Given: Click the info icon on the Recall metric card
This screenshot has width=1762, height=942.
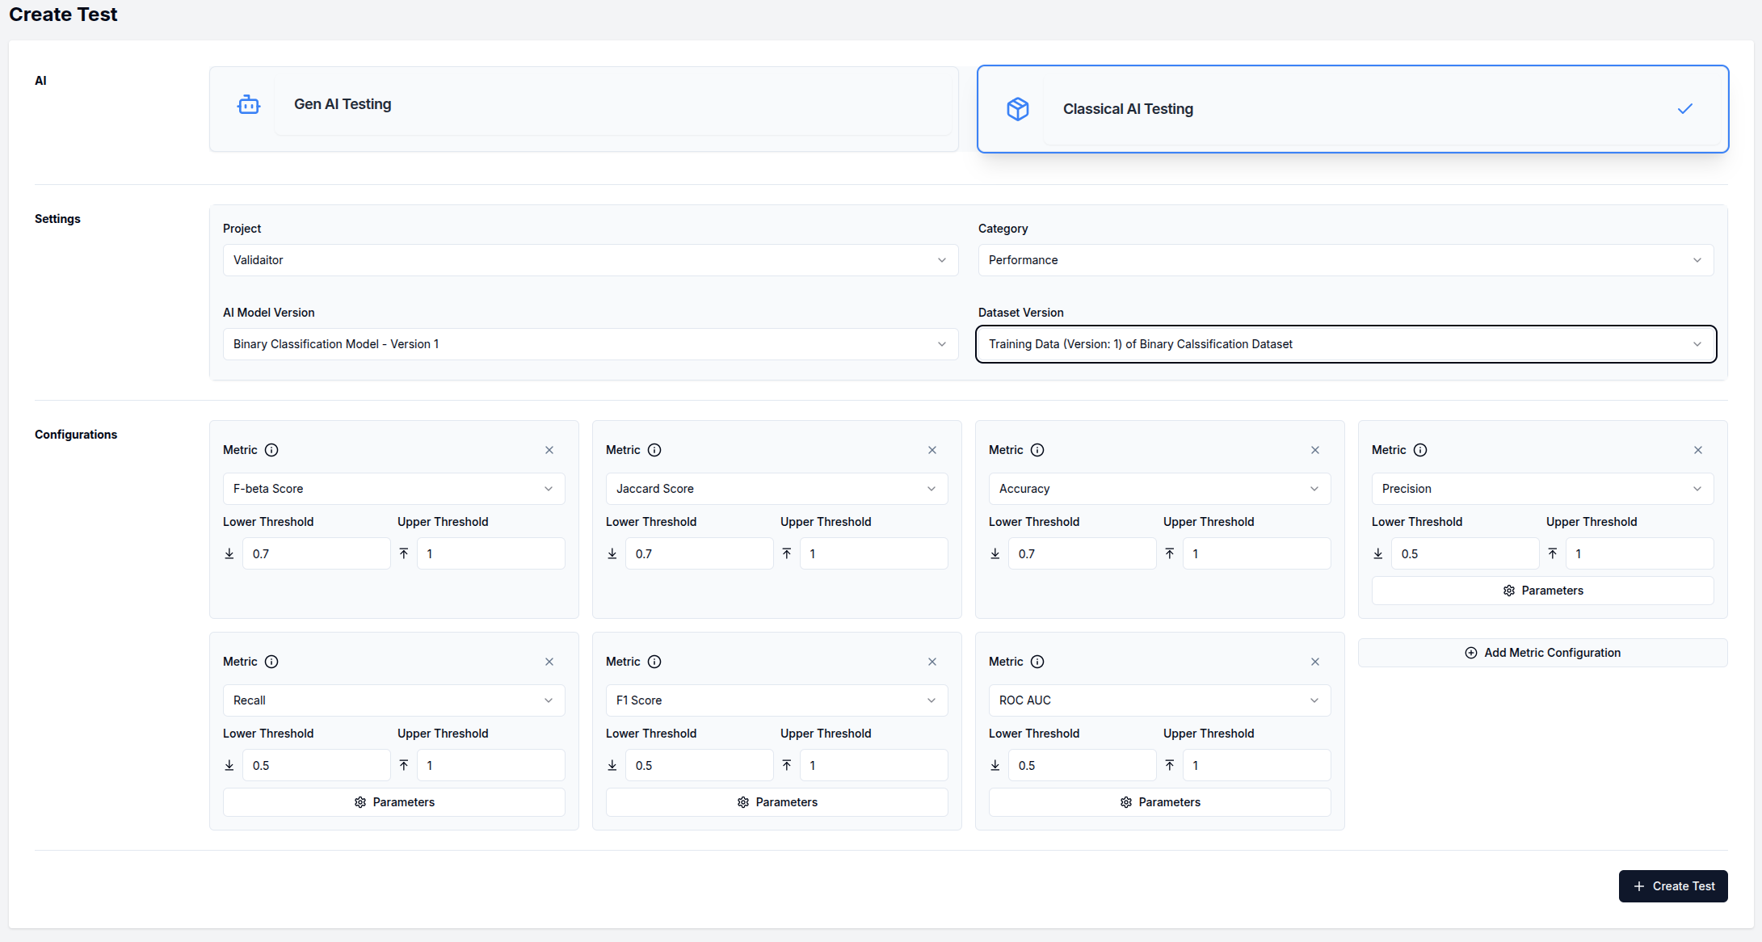Looking at the screenshot, I should coord(271,662).
